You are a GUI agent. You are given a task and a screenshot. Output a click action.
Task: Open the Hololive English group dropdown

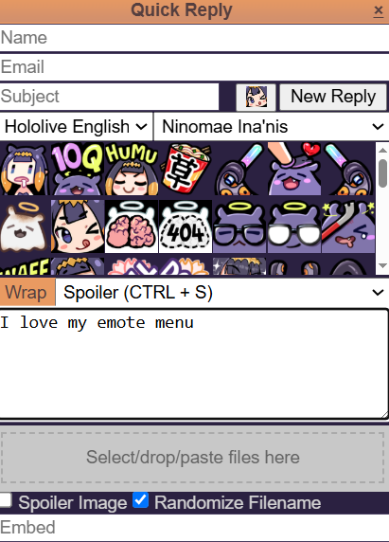(77, 127)
